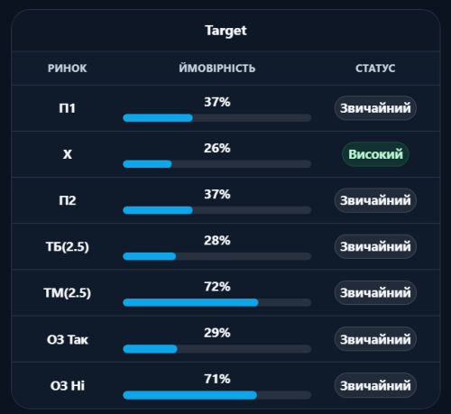Select the РИНОК column header

68,69
